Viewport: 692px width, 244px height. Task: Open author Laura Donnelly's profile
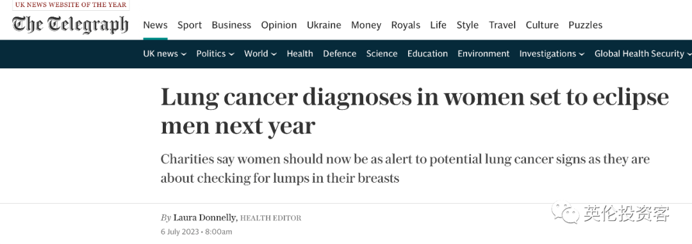click(205, 218)
